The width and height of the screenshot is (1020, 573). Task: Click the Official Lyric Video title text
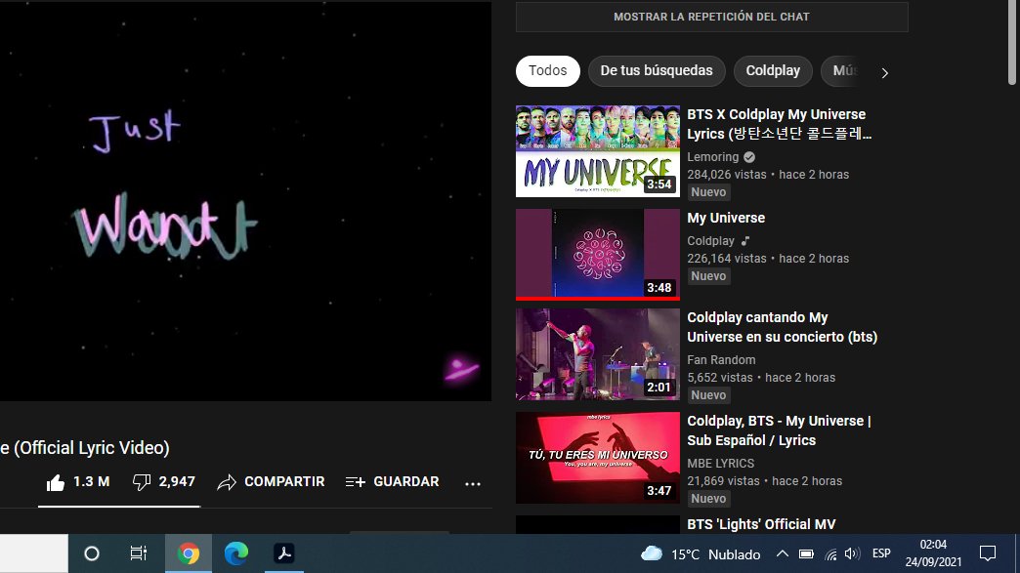pos(85,448)
